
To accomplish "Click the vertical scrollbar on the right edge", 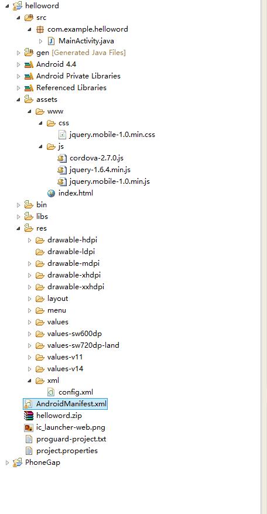I will [x=263, y=257].
